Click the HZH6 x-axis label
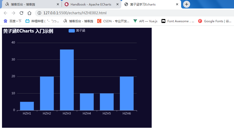The height and width of the screenshot is (135, 234). (x=127, y=113)
